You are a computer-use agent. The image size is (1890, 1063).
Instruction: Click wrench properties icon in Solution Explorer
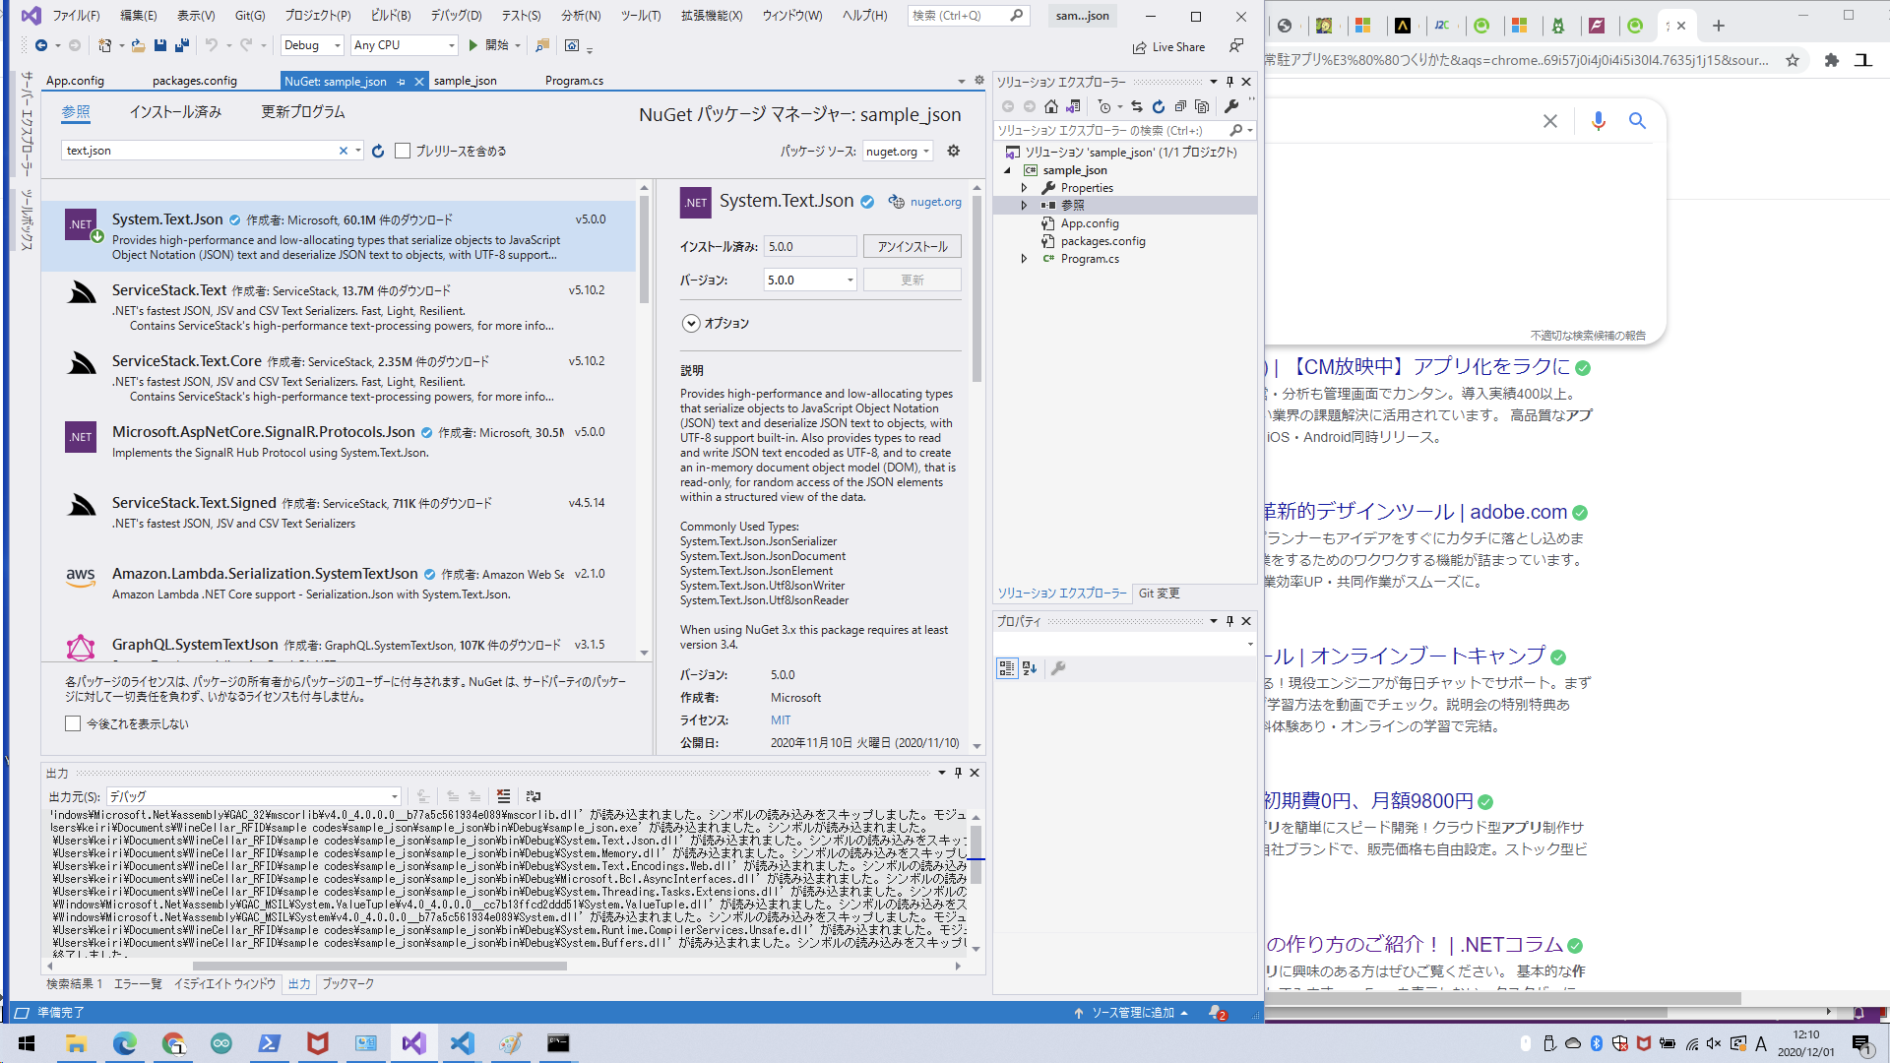tap(1230, 106)
